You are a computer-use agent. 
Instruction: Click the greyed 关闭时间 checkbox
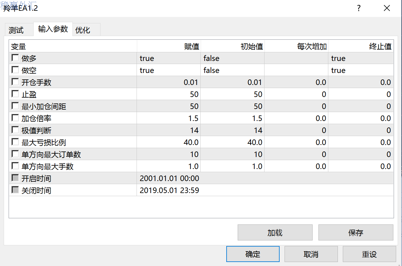coord(15,190)
